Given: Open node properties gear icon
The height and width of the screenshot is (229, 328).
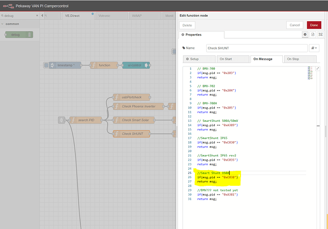Looking at the screenshot, I should pyautogui.click(x=305, y=35).
